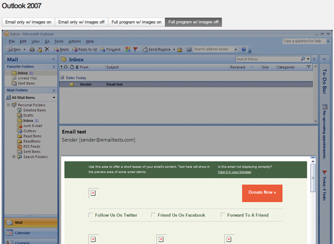This screenshot has width=334, height=244.
Task: Open Search address books dropdown
Action: click(x=235, y=49)
